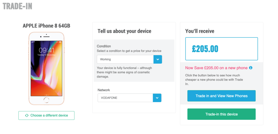Open the Condition select showing Working
This screenshot has width=278, height=134.
tap(125, 59)
